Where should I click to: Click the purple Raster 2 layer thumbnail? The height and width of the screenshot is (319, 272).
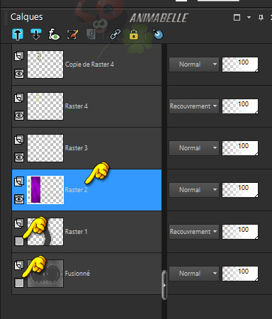pos(45,190)
